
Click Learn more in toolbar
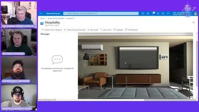[106, 30]
